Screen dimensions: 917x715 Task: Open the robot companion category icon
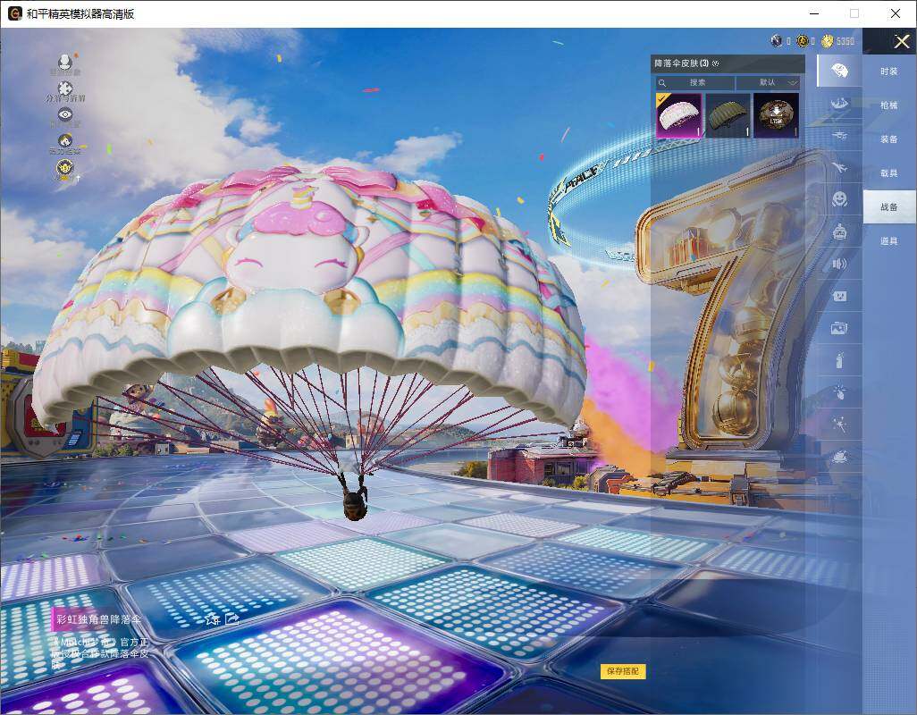point(839,232)
